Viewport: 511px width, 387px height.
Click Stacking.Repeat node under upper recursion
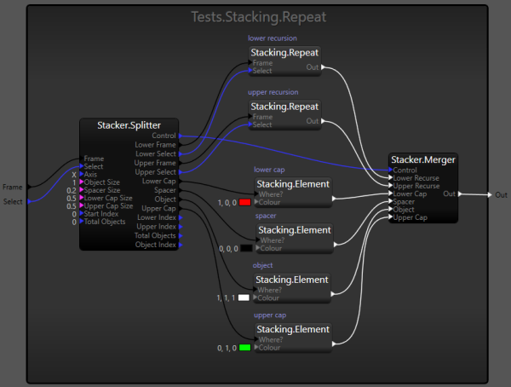pyautogui.click(x=284, y=107)
